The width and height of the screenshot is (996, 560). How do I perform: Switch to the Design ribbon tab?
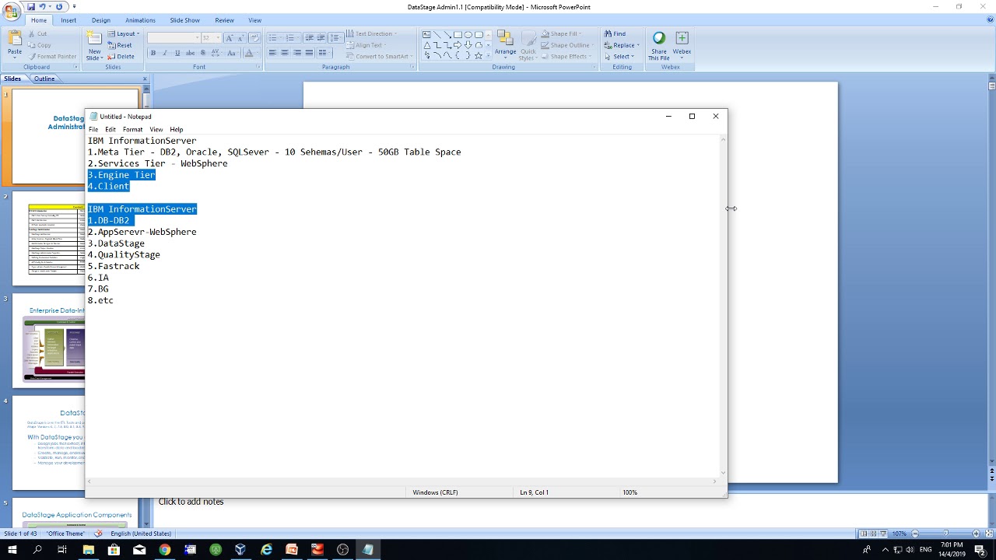pyautogui.click(x=100, y=20)
